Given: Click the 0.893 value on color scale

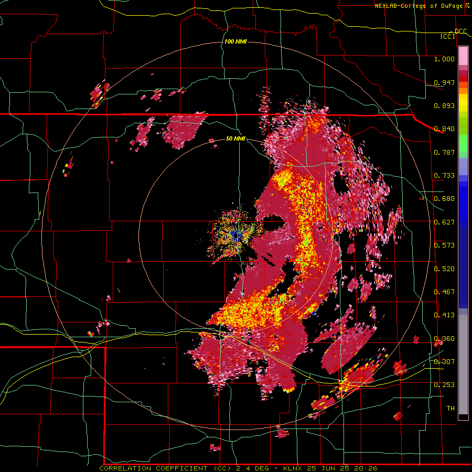Looking at the screenshot, I should click(444, 105).
